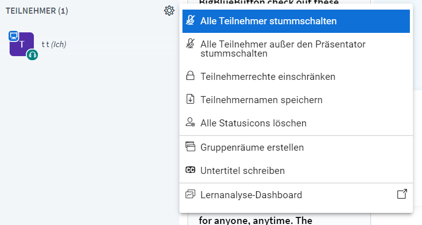Open the Lernanalyse-Dashboard entry

(296, 195)
